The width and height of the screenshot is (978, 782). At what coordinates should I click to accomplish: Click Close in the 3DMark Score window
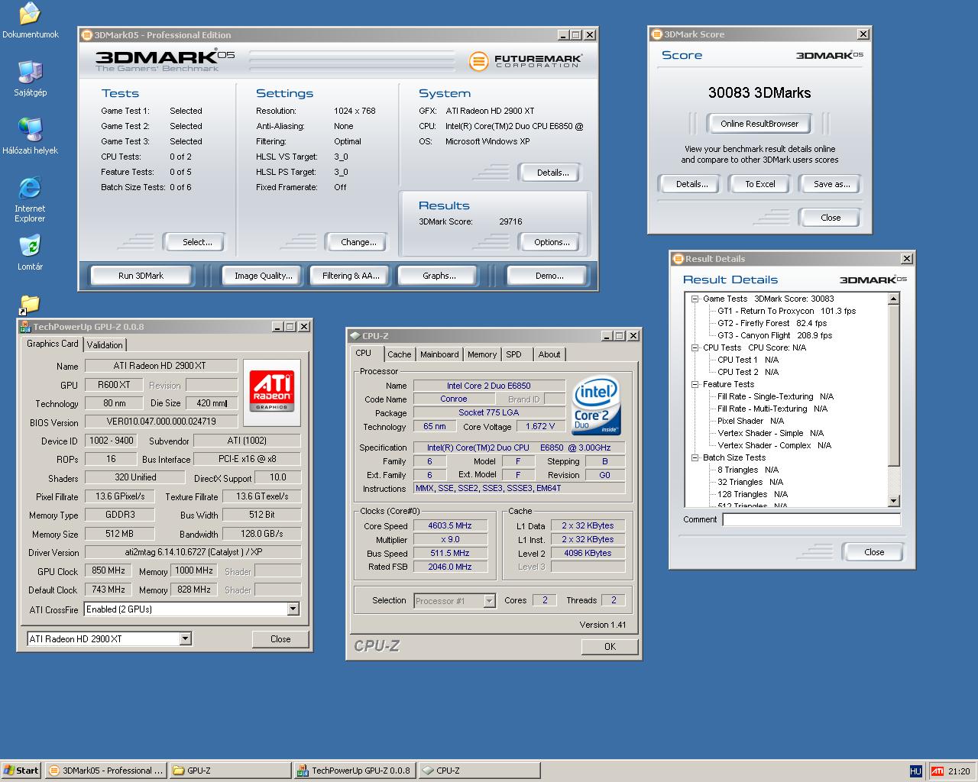(831, 218)
